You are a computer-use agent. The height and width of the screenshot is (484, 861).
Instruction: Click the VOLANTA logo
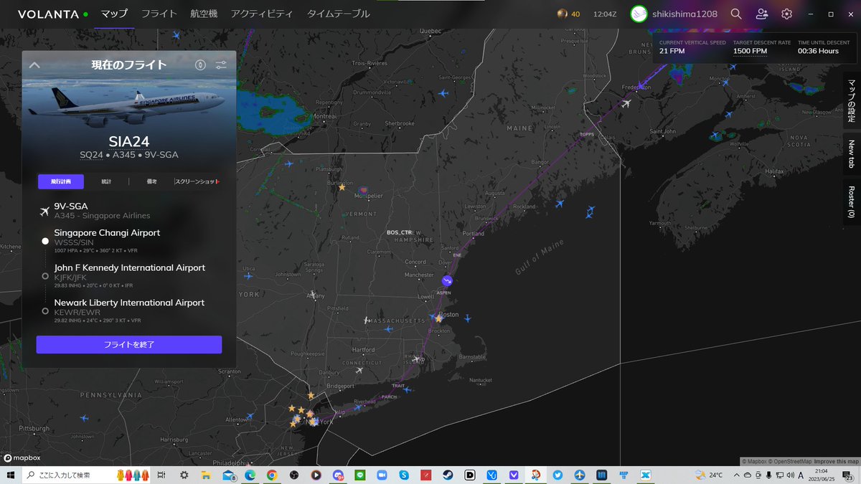(49, 14)
